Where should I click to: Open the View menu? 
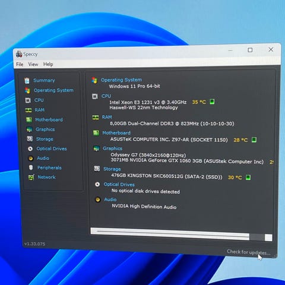tap(33, 64)
